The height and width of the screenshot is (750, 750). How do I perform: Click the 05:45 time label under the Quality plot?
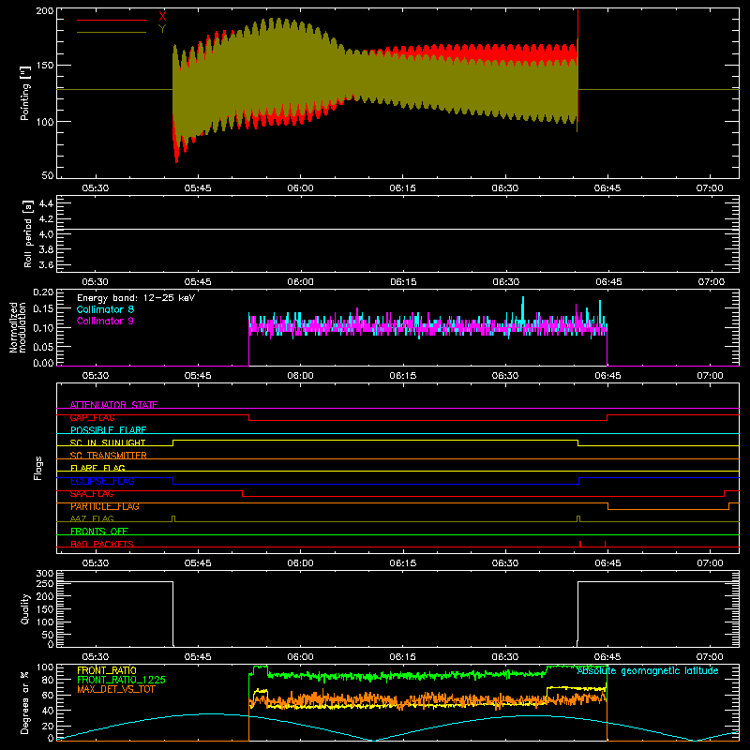tap(198, 657)
